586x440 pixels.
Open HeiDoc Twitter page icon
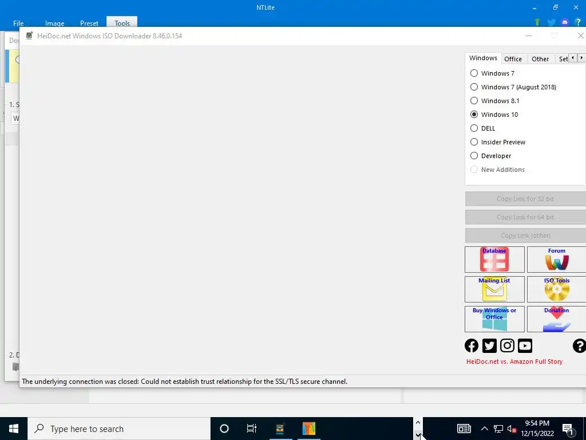pyautogui.click(x=489, y=345)
